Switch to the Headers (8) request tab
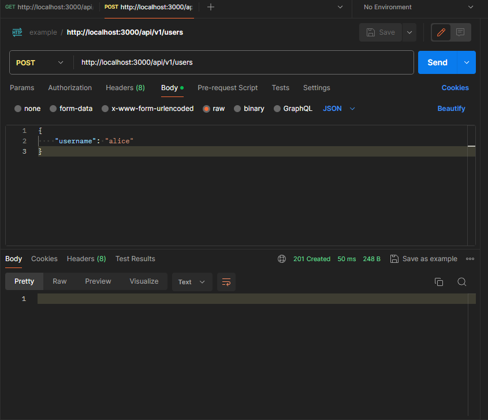 tap(125, 87)
